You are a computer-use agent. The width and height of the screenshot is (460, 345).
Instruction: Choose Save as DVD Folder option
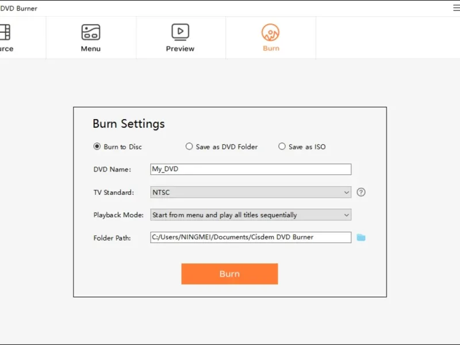click(221, 147)
